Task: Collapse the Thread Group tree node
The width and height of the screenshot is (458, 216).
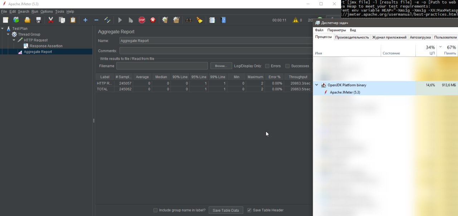Action: coord(8,34)
